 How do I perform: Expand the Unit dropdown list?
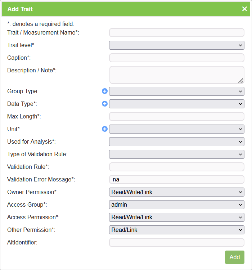(x=176, y=129)
